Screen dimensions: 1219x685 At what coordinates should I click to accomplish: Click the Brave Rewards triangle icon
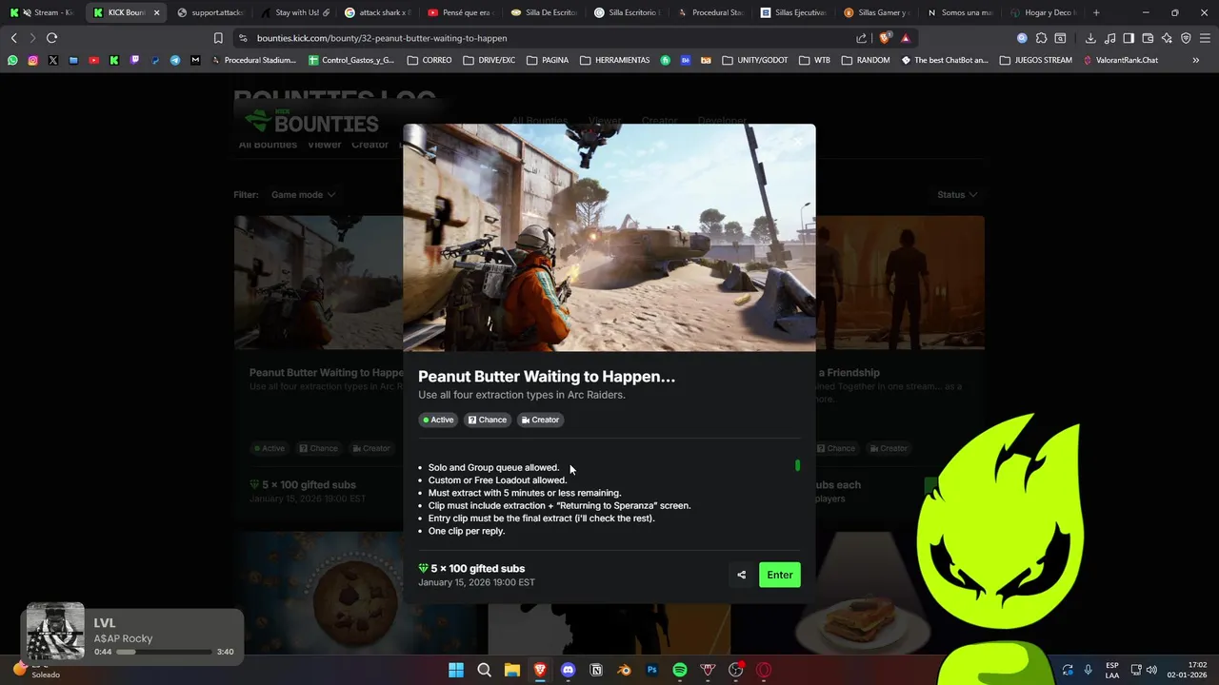coord(905,38)
